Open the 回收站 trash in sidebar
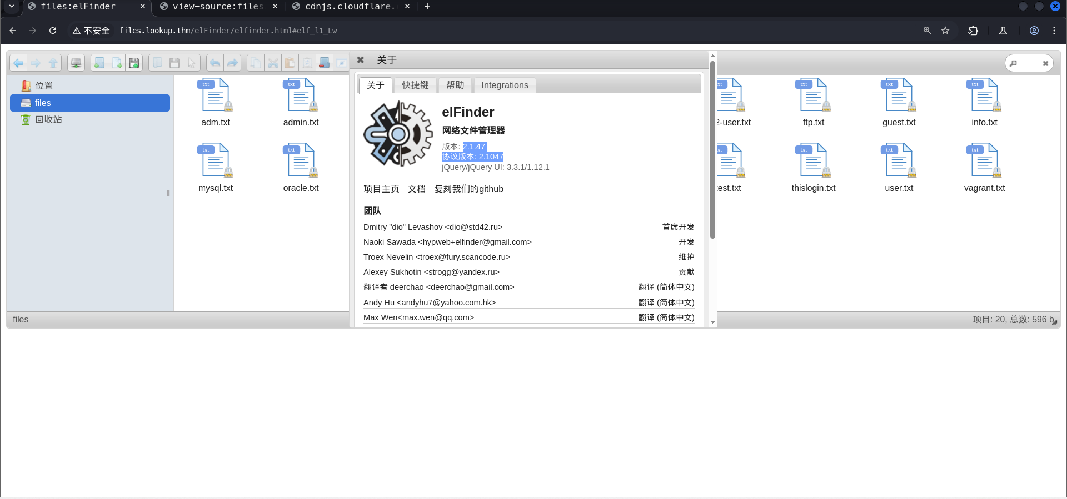The width and height of the screenshot is (1067, 499). tap(90, 119)
